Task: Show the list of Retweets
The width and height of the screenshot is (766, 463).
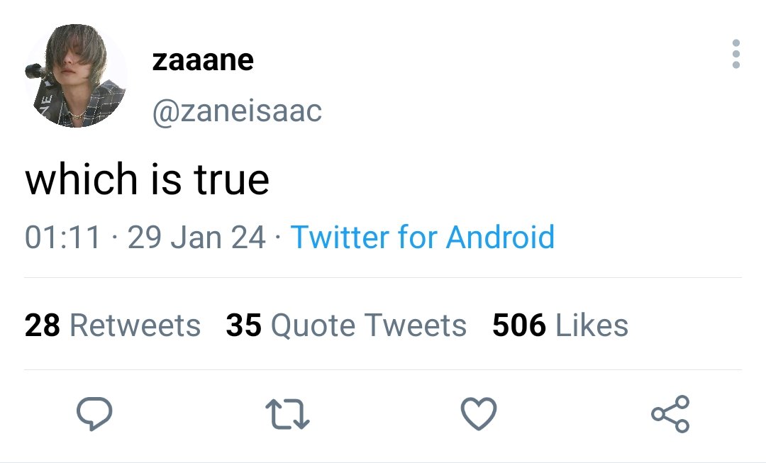Action: click(x=113, y=325)
